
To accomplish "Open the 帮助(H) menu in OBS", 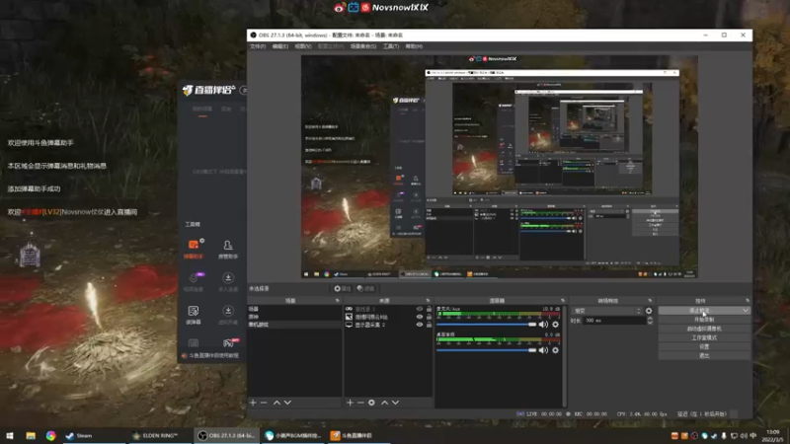I will pos(414,46).
